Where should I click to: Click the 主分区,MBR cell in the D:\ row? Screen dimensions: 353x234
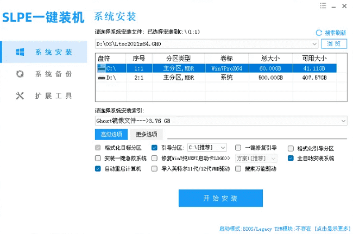tap(179, 78)
